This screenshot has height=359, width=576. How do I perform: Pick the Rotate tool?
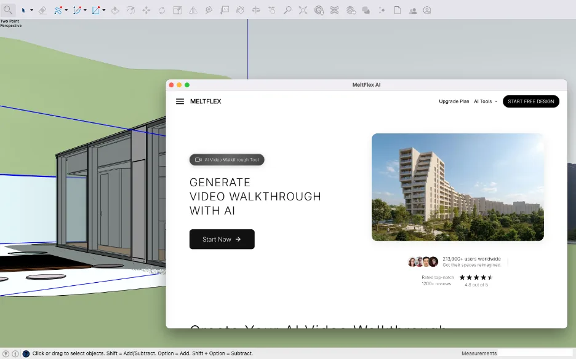(162, 10)
